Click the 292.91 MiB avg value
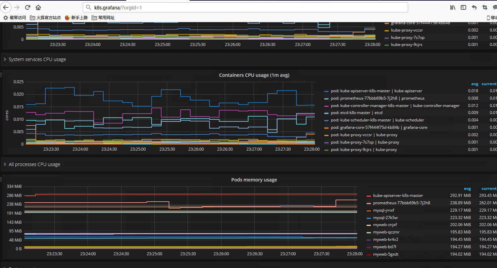 point(460,196)
